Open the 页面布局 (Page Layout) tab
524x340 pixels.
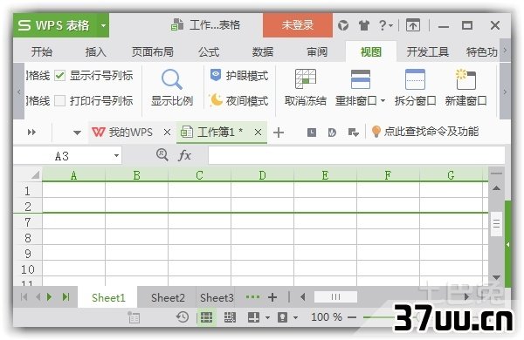coord(152,51)
